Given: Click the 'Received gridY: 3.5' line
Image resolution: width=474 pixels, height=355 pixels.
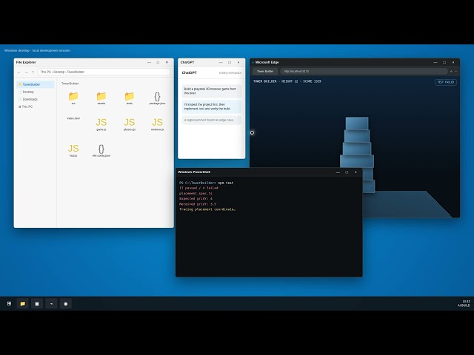Looking at the screenshot, I should 198,204.
